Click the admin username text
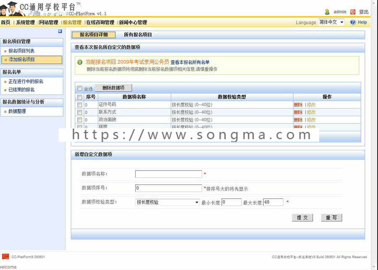 click(340, 12)
